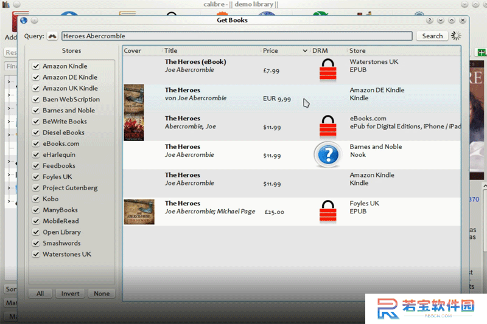Screen dimensions: 487x324
Task: Click the £7.99 price
Action: click(271, 71)
